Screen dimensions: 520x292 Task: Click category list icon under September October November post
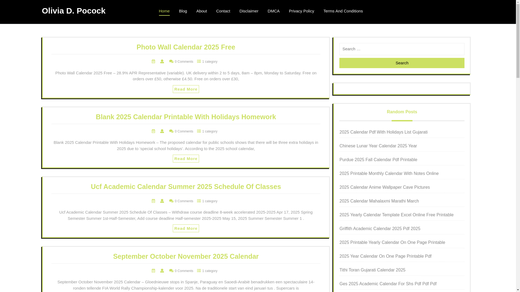[x=199, y=271]
